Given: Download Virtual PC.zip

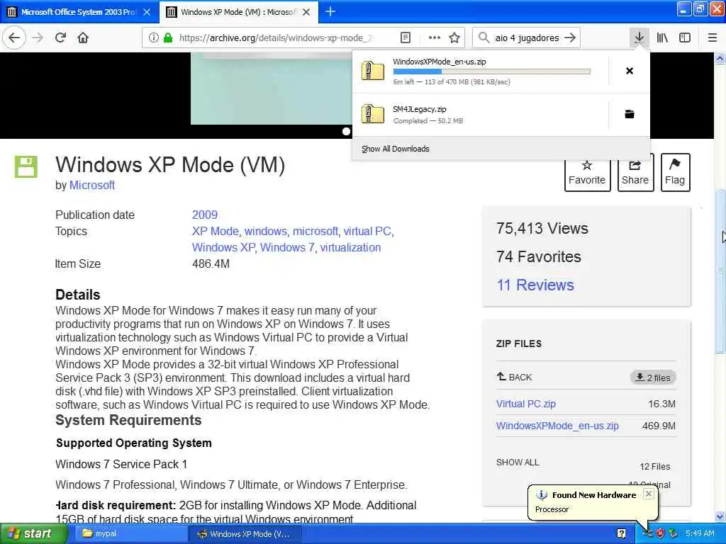Looking at the screenshot, I should coord(525,404).
